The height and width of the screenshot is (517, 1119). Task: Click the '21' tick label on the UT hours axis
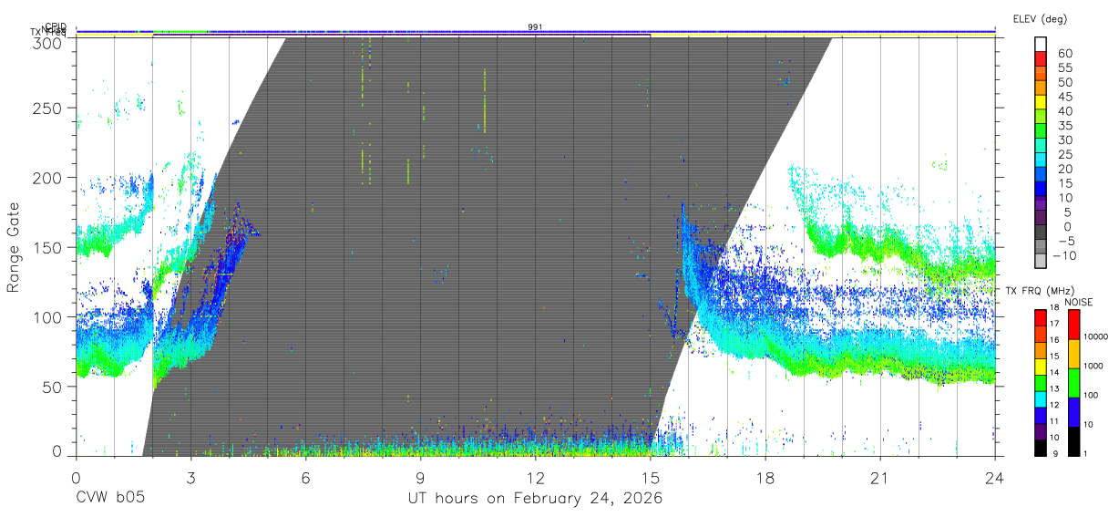880,478
